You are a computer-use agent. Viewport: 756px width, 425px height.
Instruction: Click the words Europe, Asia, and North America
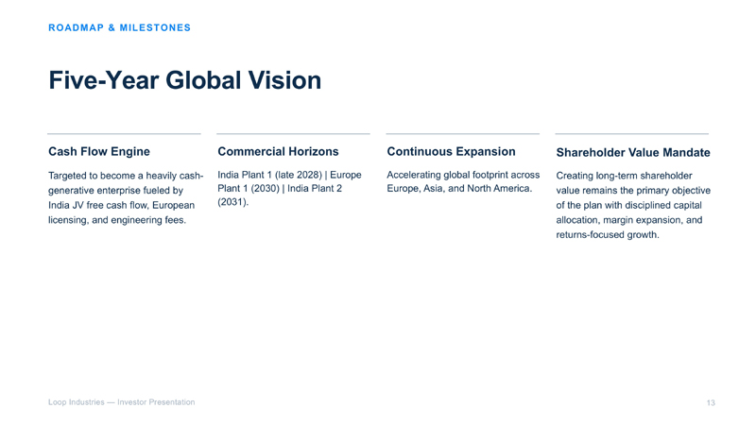click(x=459, y=188)
